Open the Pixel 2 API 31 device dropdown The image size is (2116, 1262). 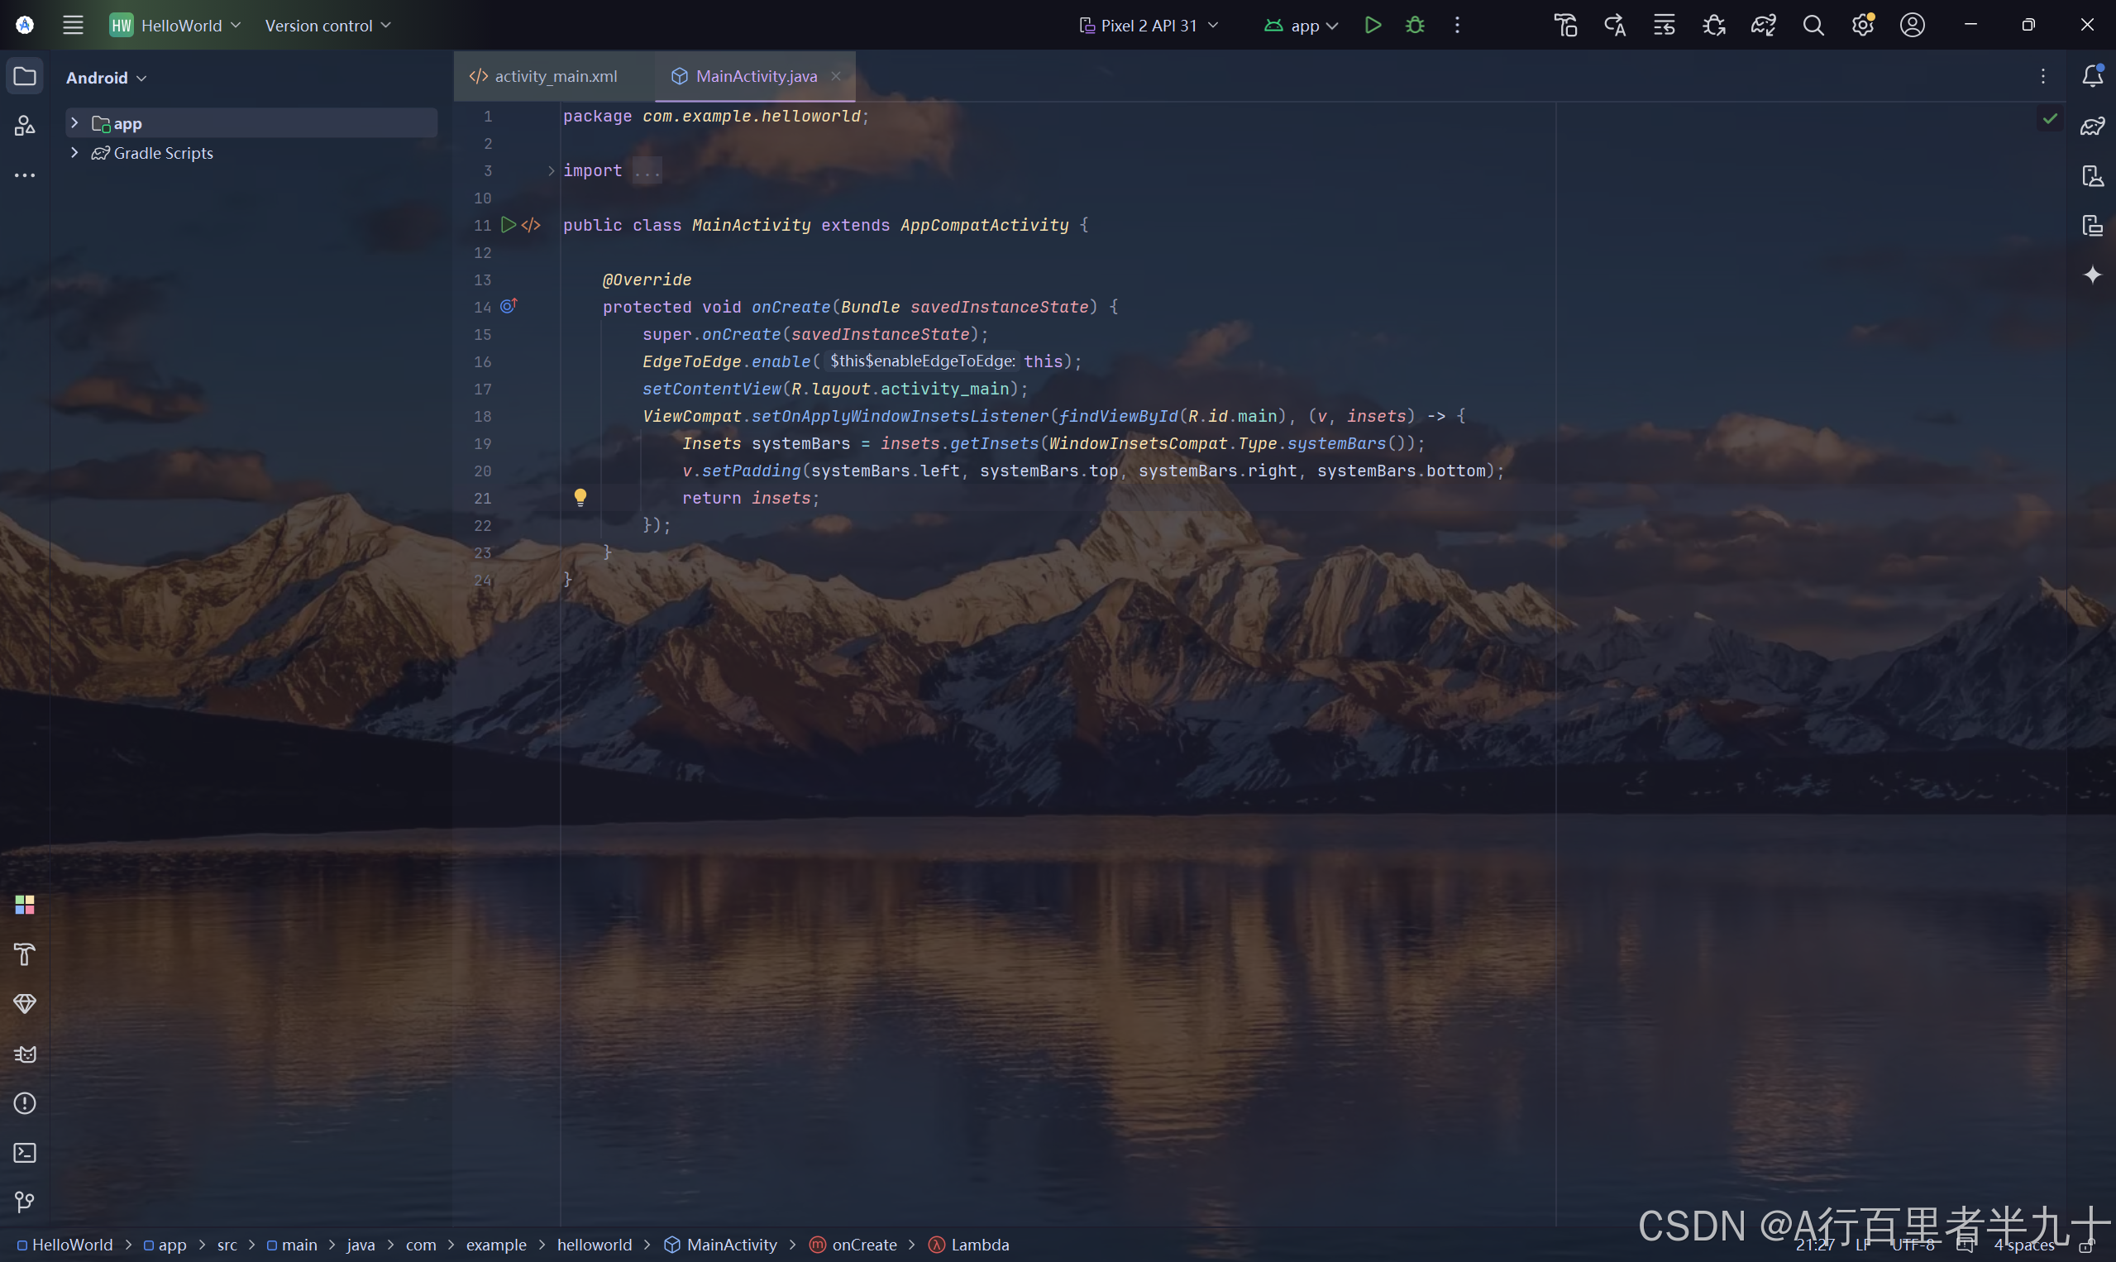pos(1149,26)
